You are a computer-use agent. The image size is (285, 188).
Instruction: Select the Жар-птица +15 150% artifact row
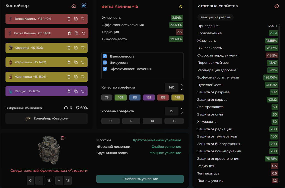point(46,76)
